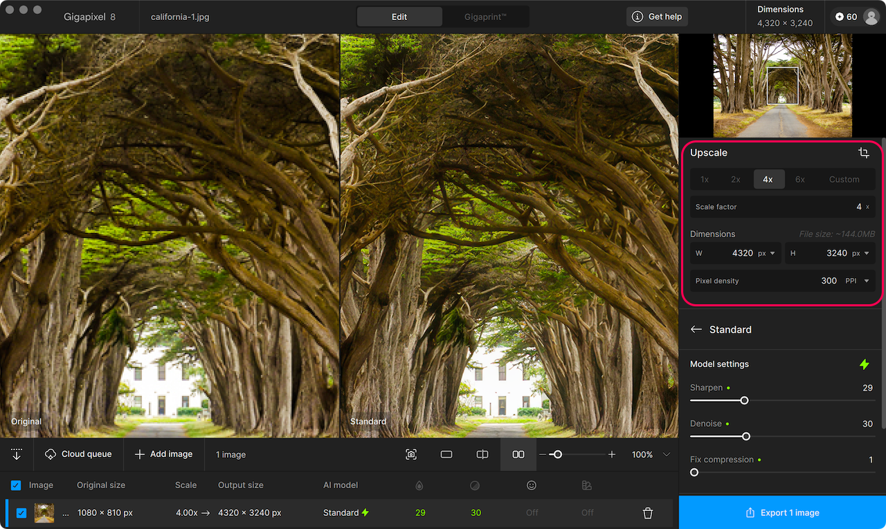The height and width of the screenshot is (529, 886).
Task: Click the ellipsis in the image row
Action: point(66,513)
